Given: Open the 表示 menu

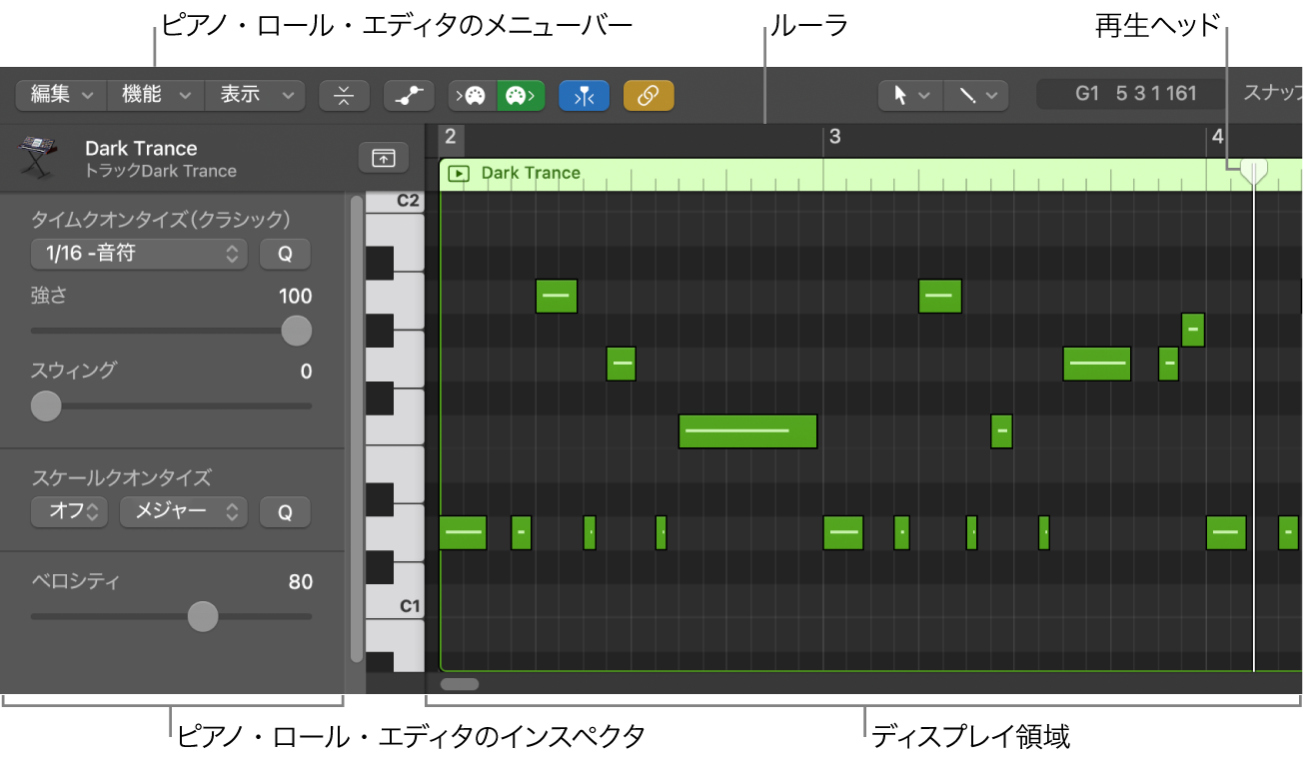Looking at the screenshot, I should 255,95.
